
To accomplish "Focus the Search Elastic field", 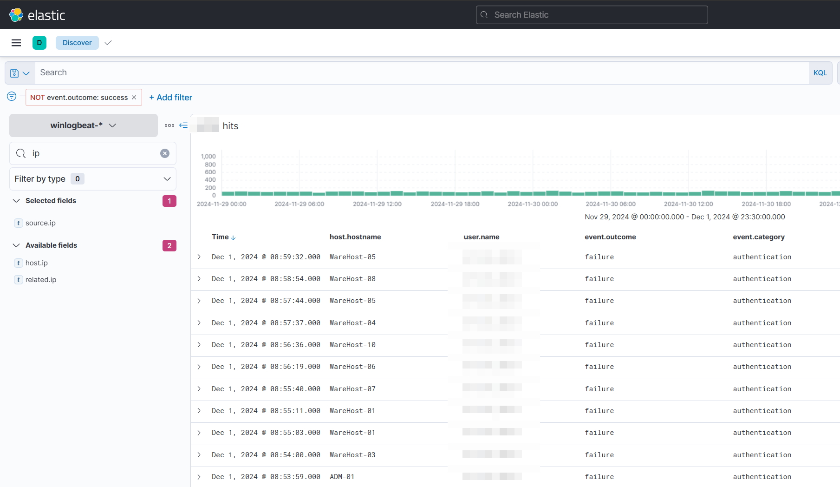I will pos(592,15).
